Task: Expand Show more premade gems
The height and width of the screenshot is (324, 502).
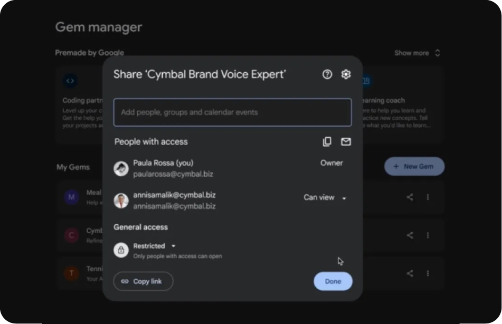Action: tap(417, 53)
